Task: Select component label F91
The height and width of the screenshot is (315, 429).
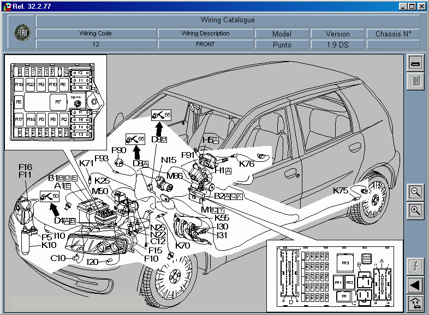Action: (188, 155)
